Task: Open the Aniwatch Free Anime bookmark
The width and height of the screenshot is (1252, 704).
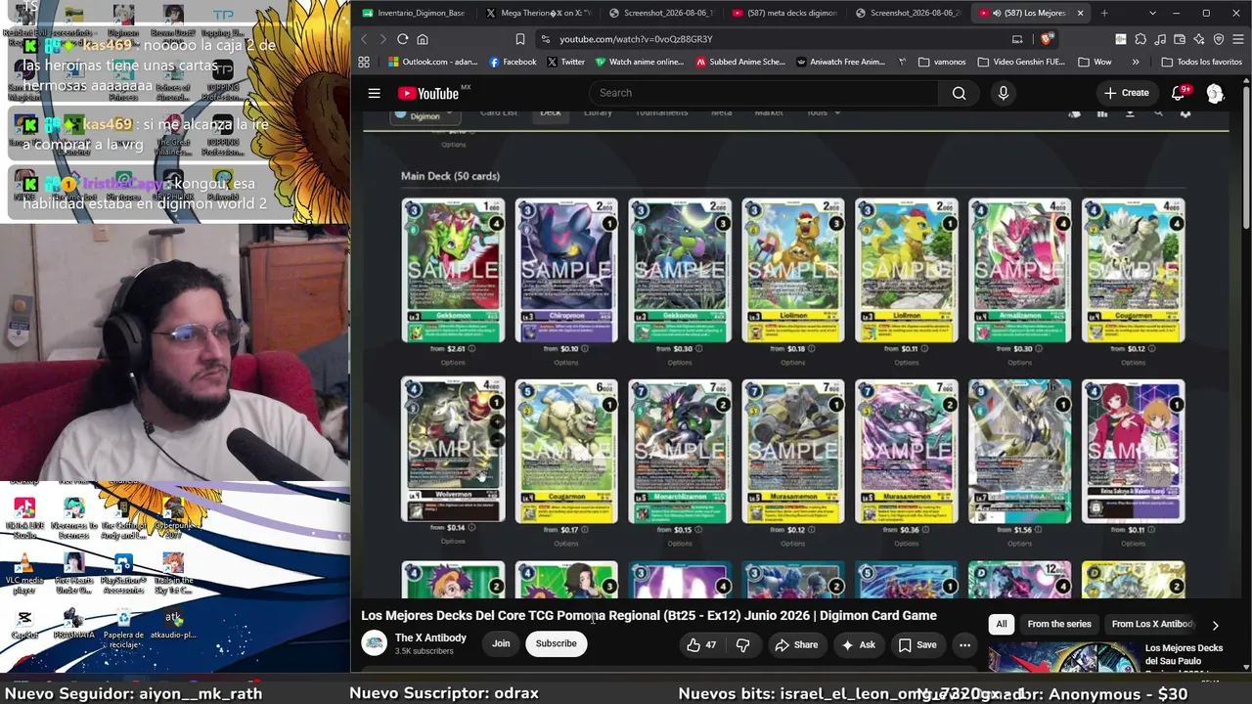Action: tap(841, 62)
